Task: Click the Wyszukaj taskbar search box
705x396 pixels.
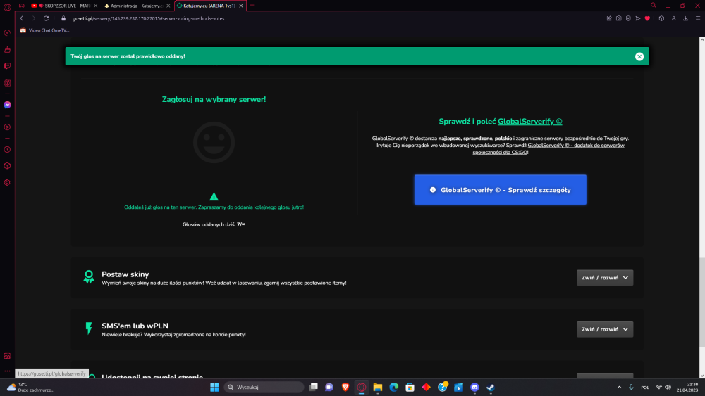Action: pyautogui.click(x=264, y=387)
